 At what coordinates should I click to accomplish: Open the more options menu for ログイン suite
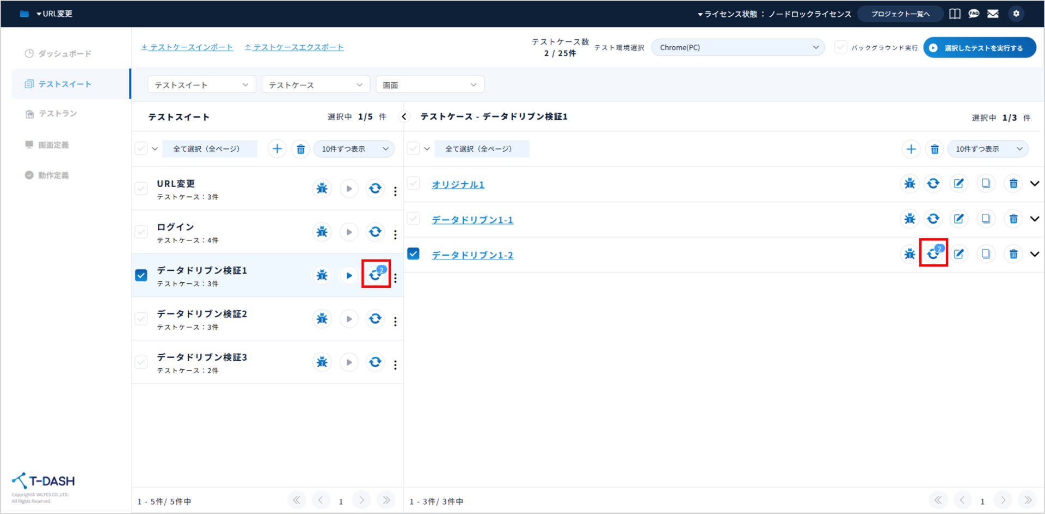point(395,234)
